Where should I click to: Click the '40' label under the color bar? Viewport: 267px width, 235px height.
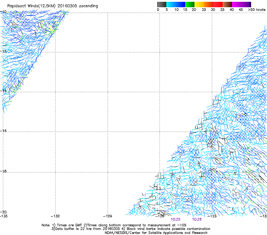pyautogui.click(x=232, y=10)
